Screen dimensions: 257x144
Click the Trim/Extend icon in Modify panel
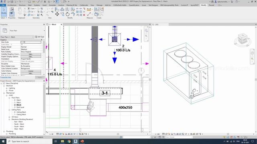(x=73, y=14)
